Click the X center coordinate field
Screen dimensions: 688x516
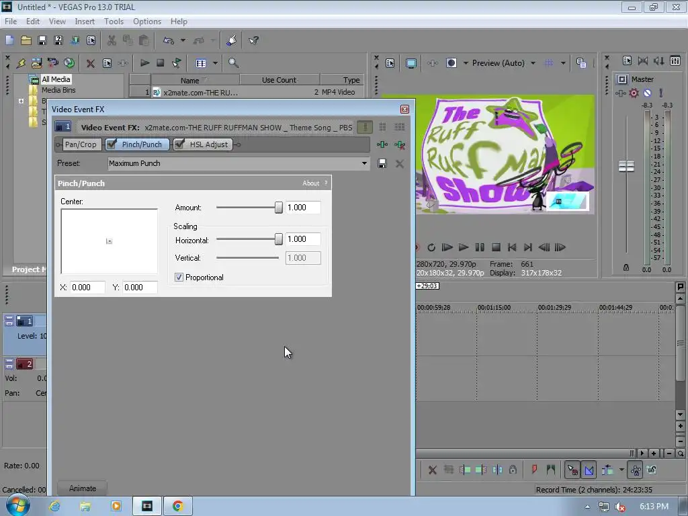[87, 288]
